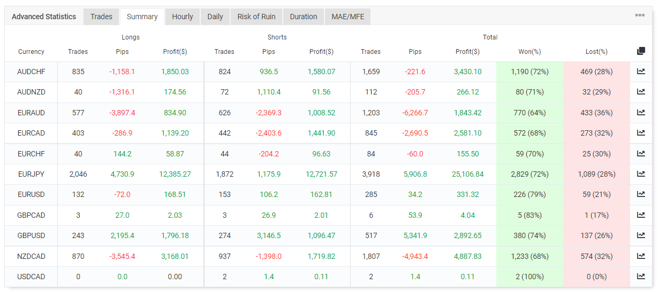Click GBPUSD shorts pips 3,146.5
Screen dimensions: 659x292
(x=269, y=236)
